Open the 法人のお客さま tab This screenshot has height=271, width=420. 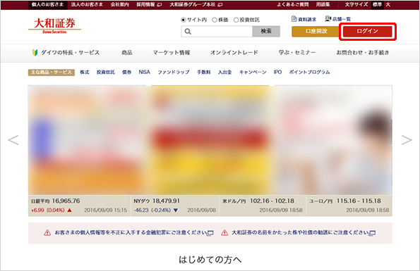click(87, 4)
